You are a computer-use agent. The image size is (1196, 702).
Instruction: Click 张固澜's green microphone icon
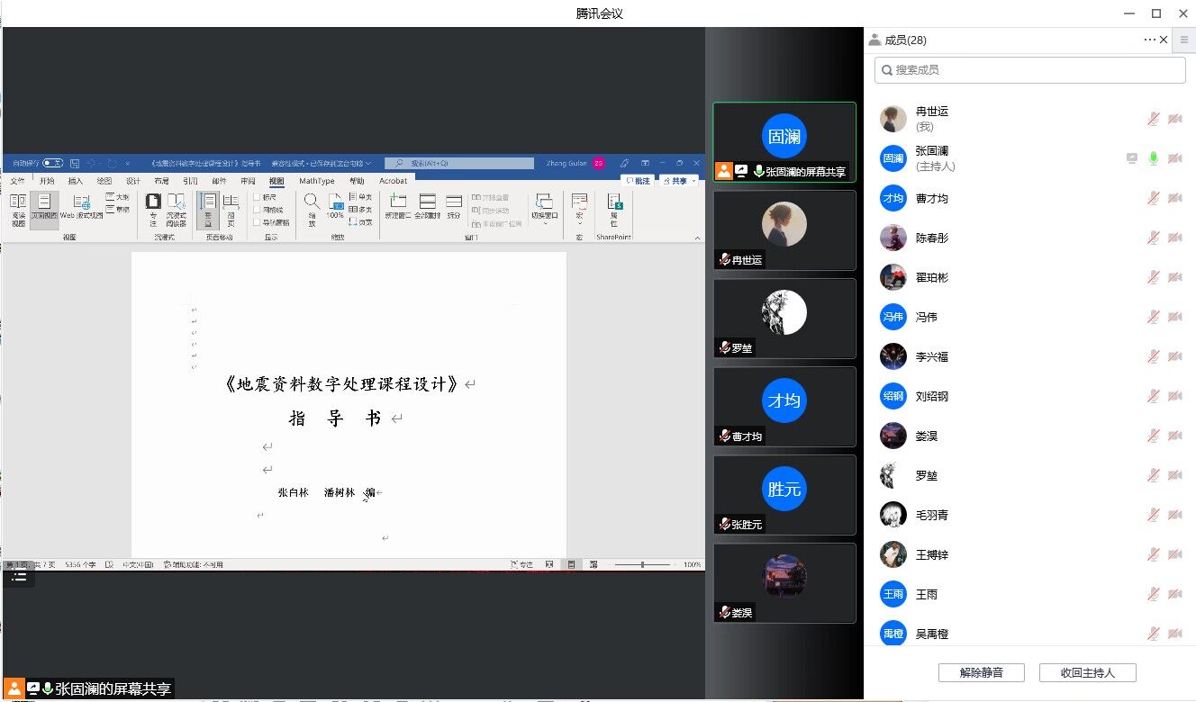1153,158
